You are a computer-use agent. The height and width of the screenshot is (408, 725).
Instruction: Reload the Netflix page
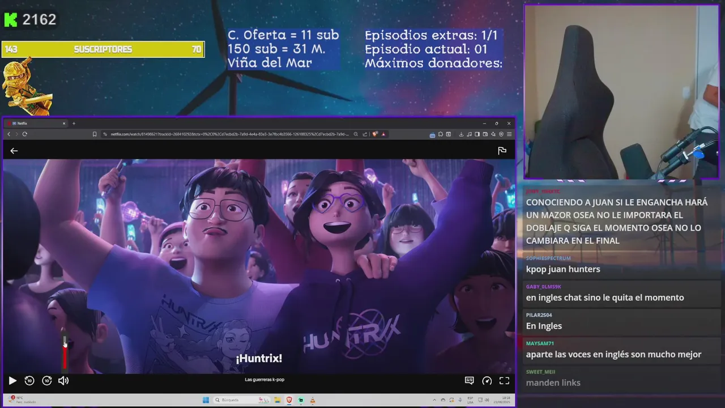coord(25,134)
